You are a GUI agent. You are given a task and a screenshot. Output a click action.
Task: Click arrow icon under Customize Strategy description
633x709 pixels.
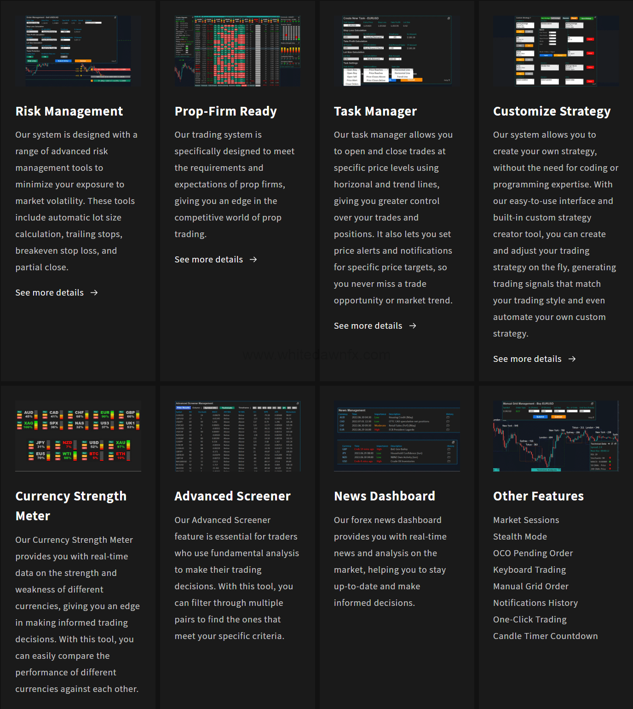(572, 359)
